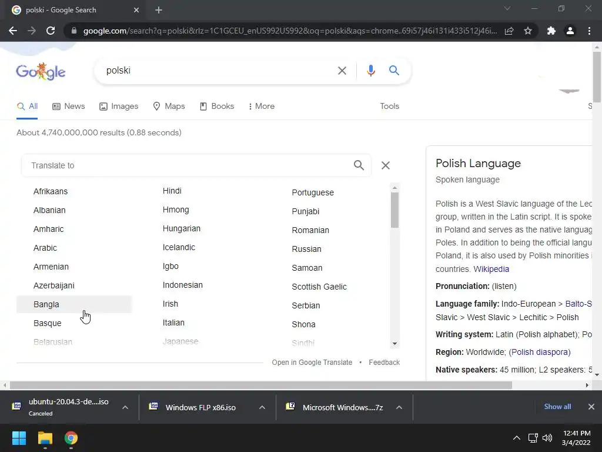Choose Portuguese in the language list
Viewport: 602px width, 452px height.
point(313,192)
